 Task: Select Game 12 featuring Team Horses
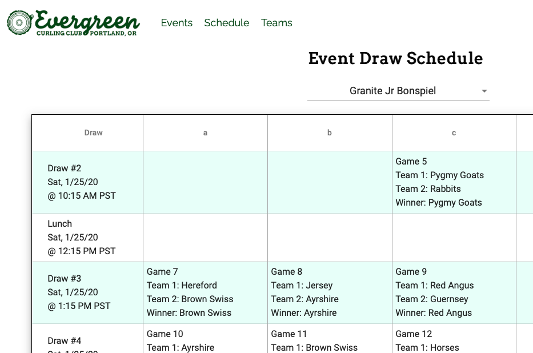(x=453, y=340)
